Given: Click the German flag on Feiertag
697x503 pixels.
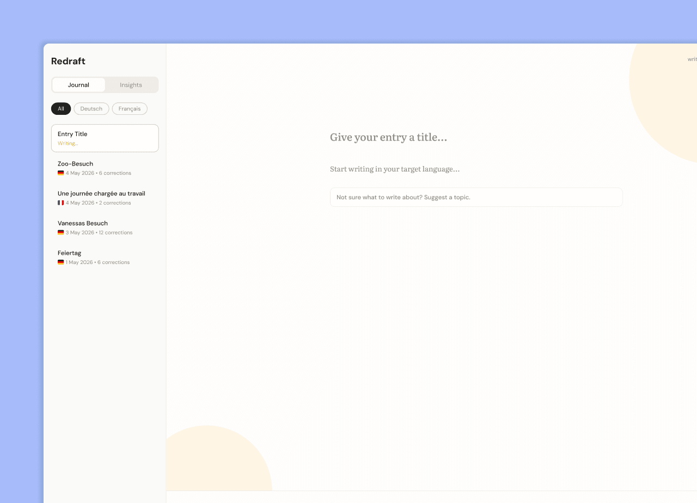Looking at the screenshot, I should [61, 262].
